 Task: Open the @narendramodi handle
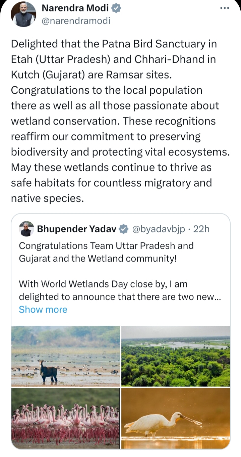click(75, 21)
